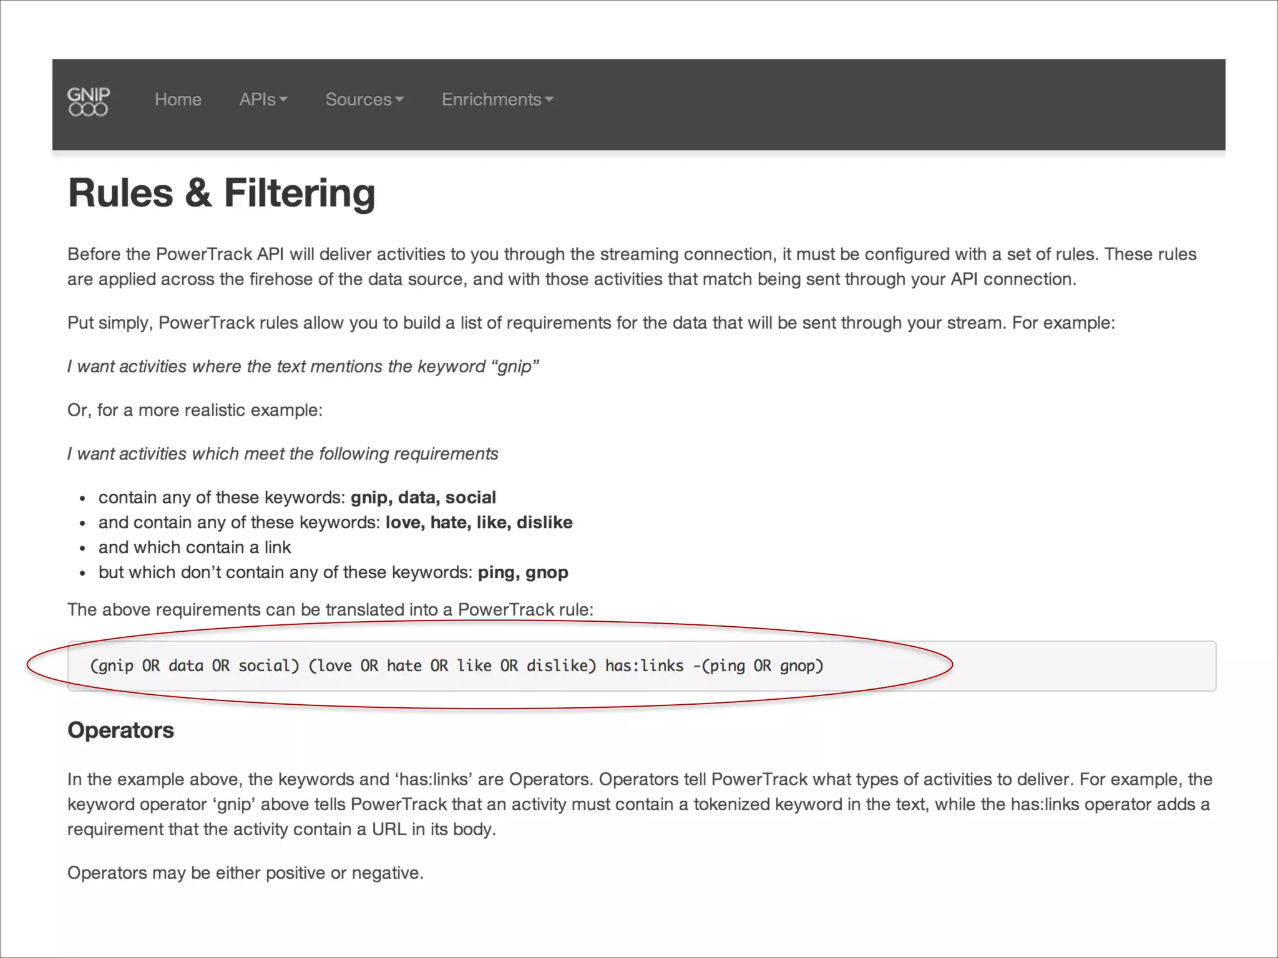Click 'Operators may be either positive or negative' text
The image size is (1278, 958).
pos(245,873)
